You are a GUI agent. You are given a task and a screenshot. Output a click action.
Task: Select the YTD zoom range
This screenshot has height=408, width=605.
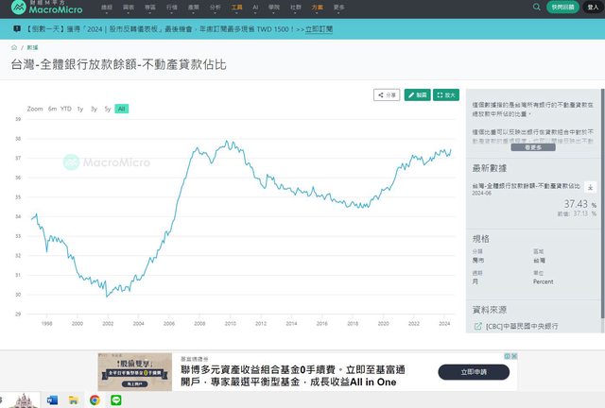pyautogui.click(x=66, y=109)
